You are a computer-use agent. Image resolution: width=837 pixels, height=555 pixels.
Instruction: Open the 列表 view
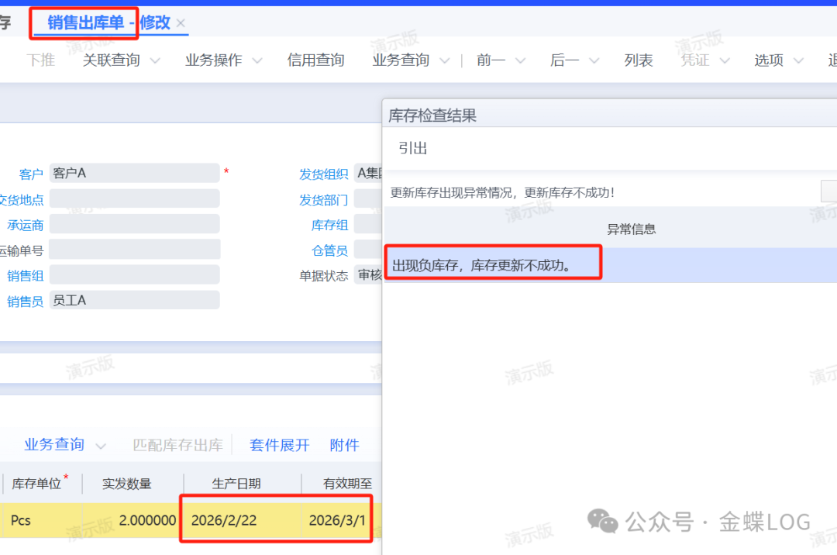click(x=639, y=60)
